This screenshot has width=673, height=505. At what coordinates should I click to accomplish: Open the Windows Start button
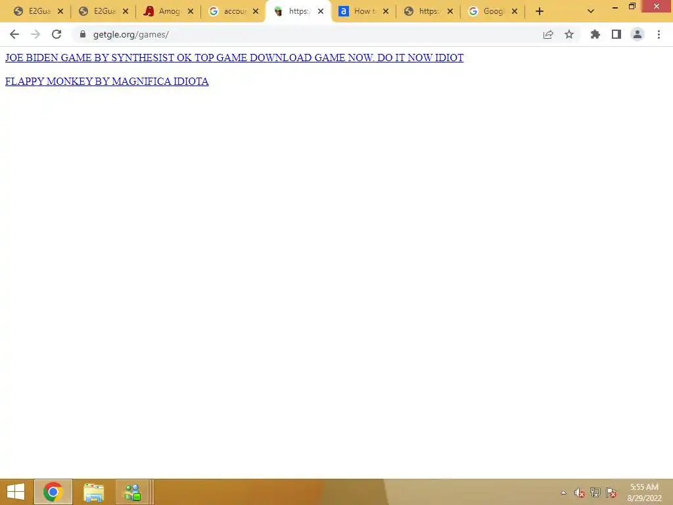pyautogui.click(x=16, y=492)
